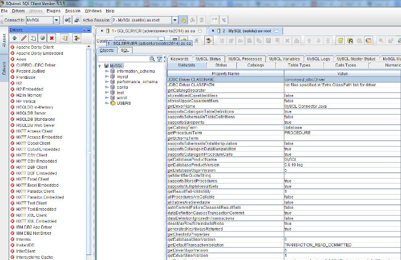
Task: Minimize the Drivers panel
Action: click(89, 30)
